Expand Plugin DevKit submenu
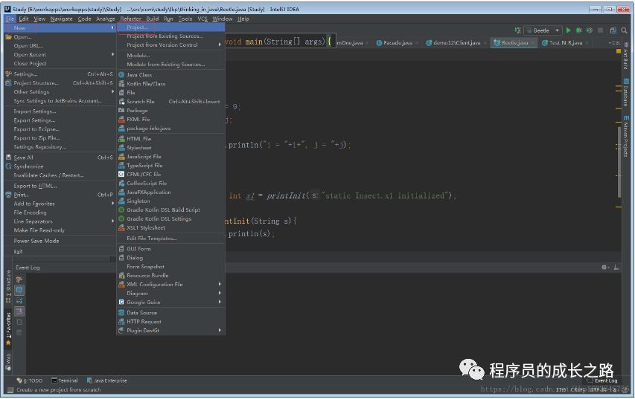The height and width of the screenshot is (399, 635). coord(170,331)
